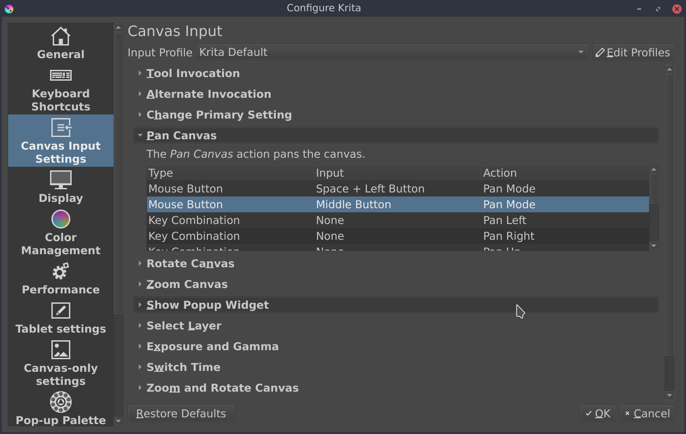Expand the Exposure and Gamma section
This screenshot has width=686, height=434.
click(x=212, y=347)
